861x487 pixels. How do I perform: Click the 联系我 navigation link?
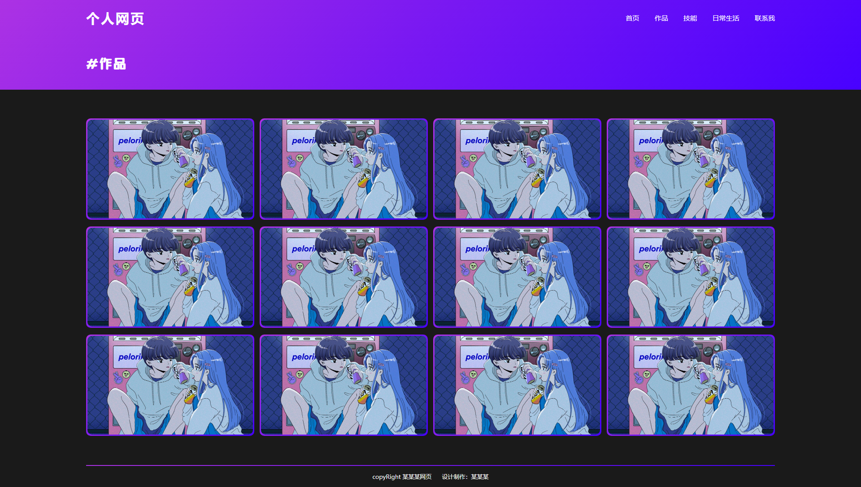click(x=765, y=18)
